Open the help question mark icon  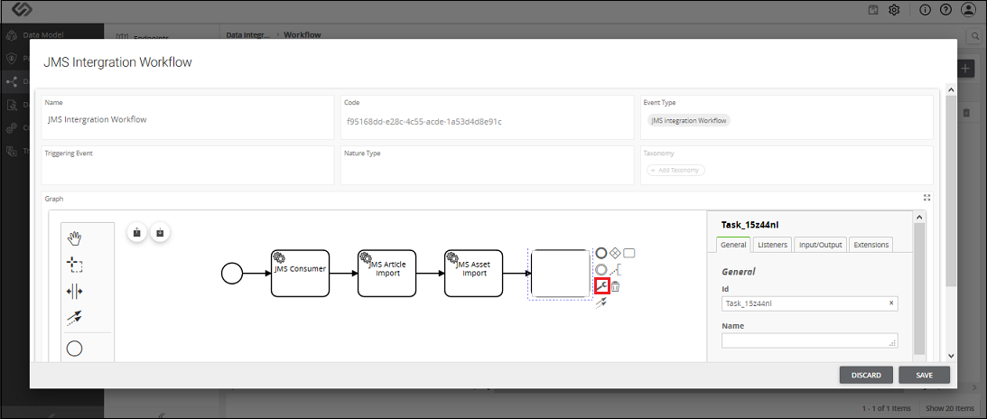[945, 9]
